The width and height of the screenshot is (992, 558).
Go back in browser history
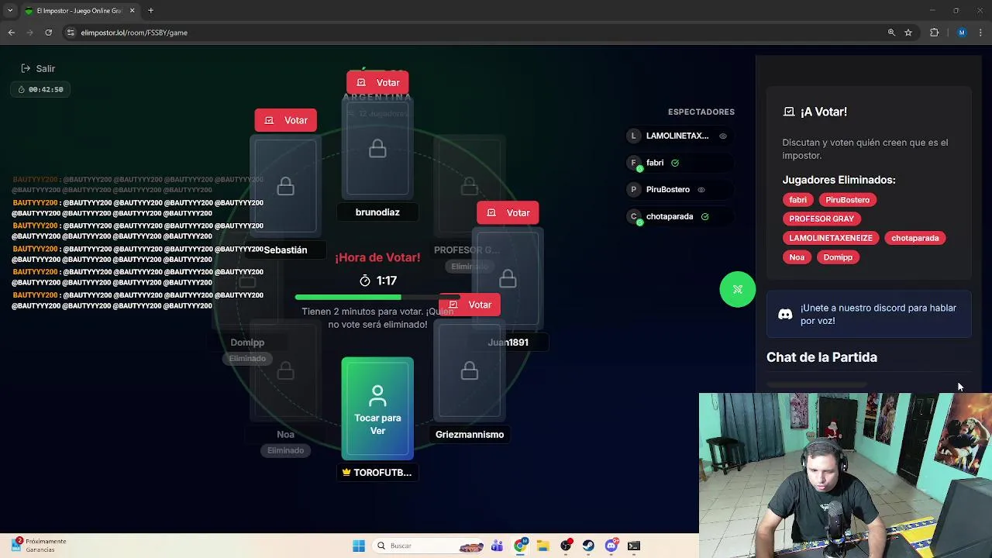coord(11,33)
